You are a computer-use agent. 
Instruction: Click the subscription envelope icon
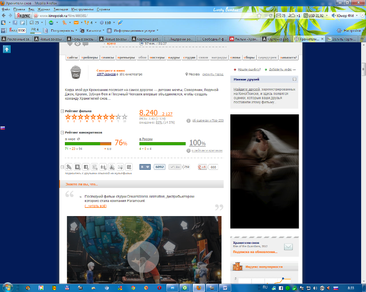[288, 247]
